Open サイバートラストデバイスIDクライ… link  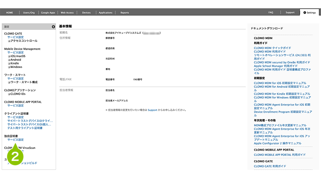(30, 121)
